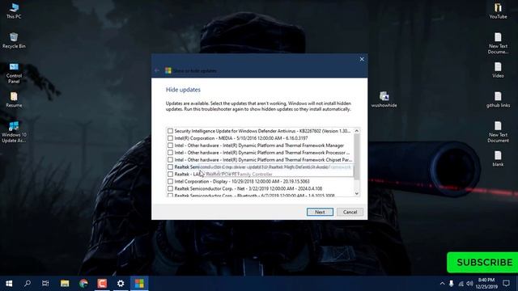Open the volume control tray icon
The image size is (518, 291).
[469, 284]
